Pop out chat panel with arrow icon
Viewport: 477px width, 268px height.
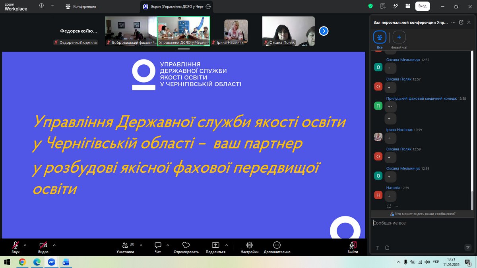click(461, 23)
